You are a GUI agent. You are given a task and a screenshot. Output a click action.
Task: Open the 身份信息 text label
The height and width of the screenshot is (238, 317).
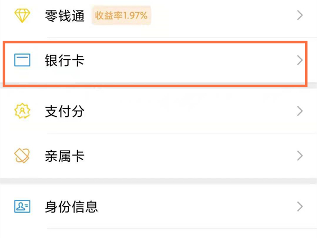tap(71, 206)
